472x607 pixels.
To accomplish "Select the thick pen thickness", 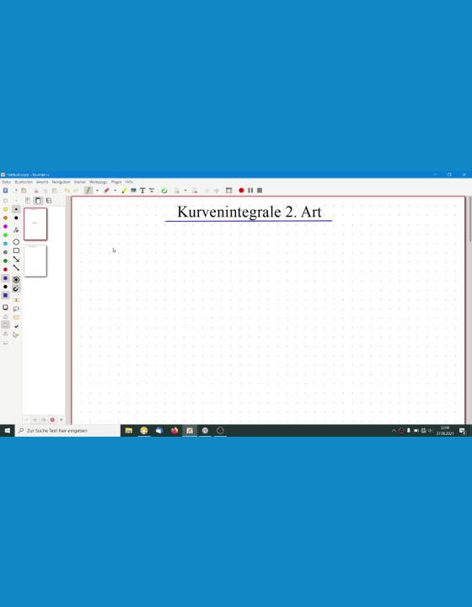I will (16, 218).
